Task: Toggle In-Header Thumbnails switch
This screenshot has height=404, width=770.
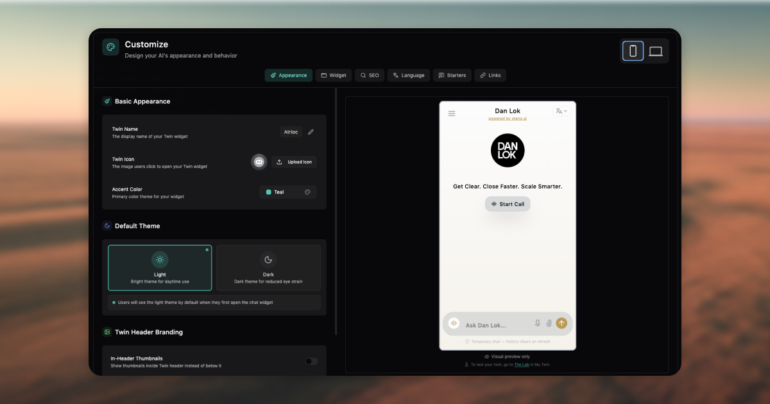Action: pos(311,361)
